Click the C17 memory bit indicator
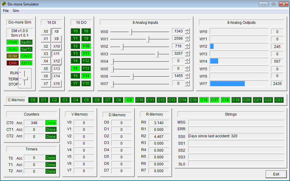Image resolution: width=290 pixels, height=181 pixels. [215, 100]
